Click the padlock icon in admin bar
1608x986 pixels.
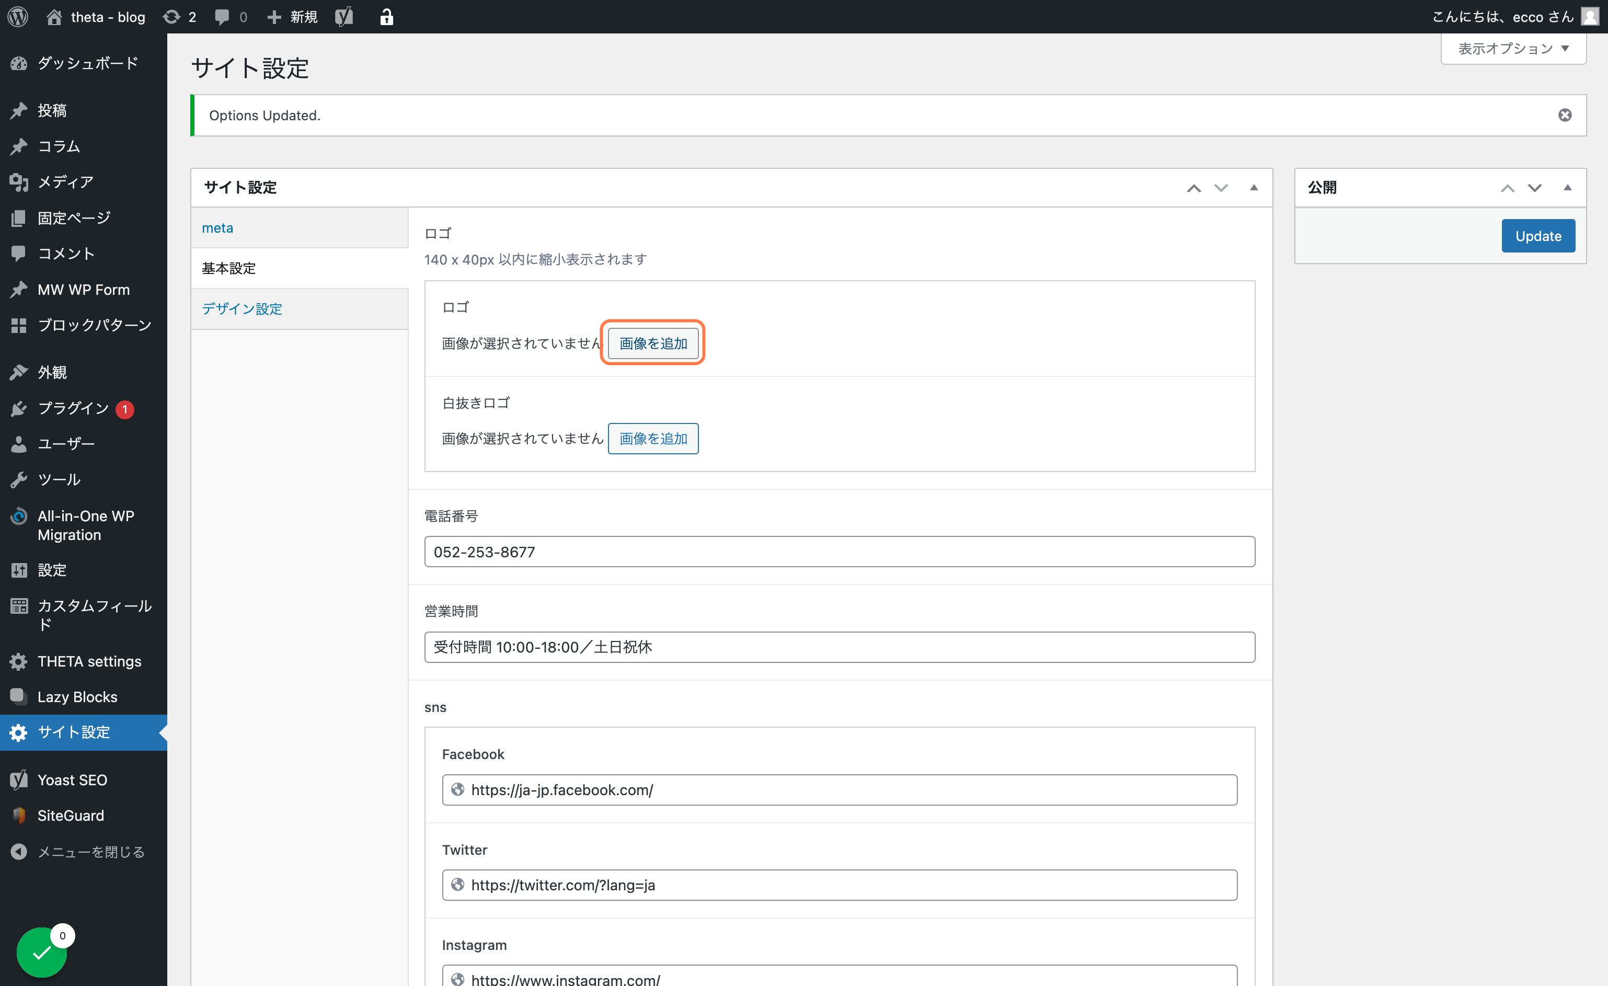click(x=386, y=17)
